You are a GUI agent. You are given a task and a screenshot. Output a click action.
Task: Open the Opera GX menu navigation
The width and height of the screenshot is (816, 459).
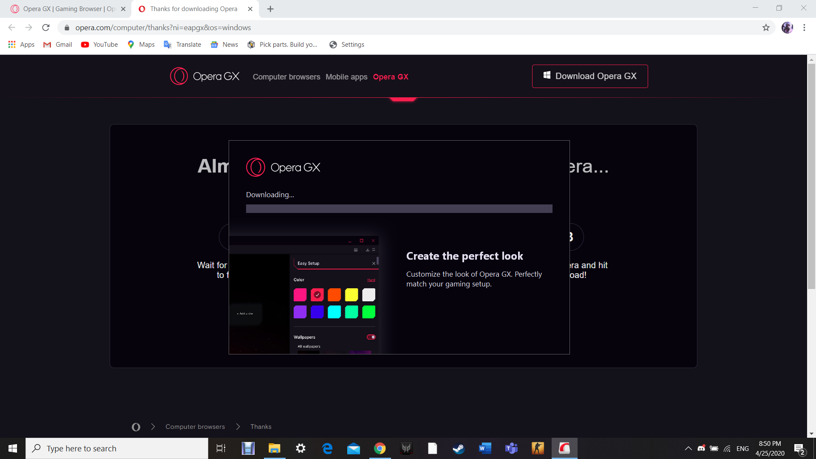click(x=391, y=77)
